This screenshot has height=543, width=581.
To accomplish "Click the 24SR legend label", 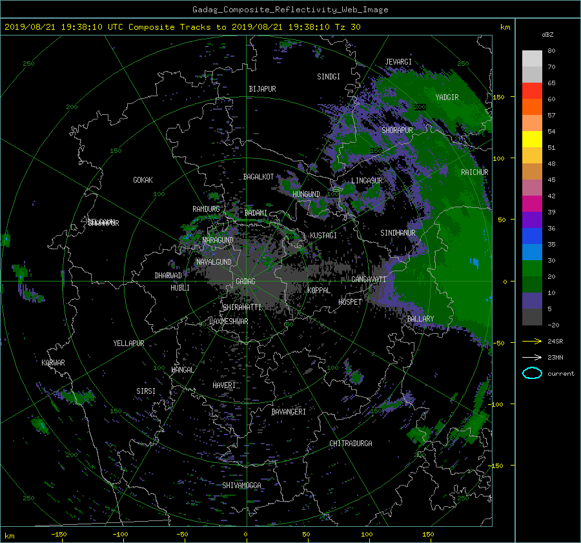I will pos(555,342).
